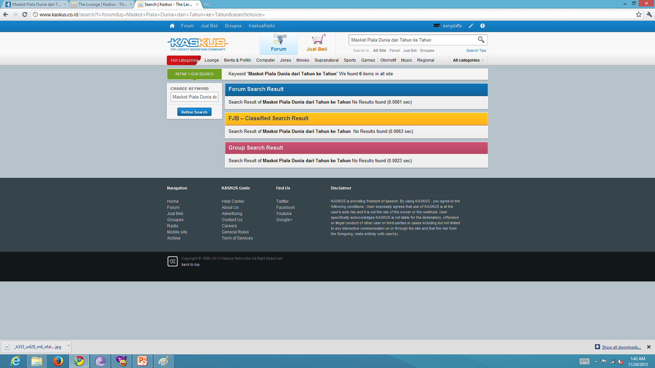Bookmark this page with the star icon
This screenshot has height=368, width=655.
(x=639, y=14)
